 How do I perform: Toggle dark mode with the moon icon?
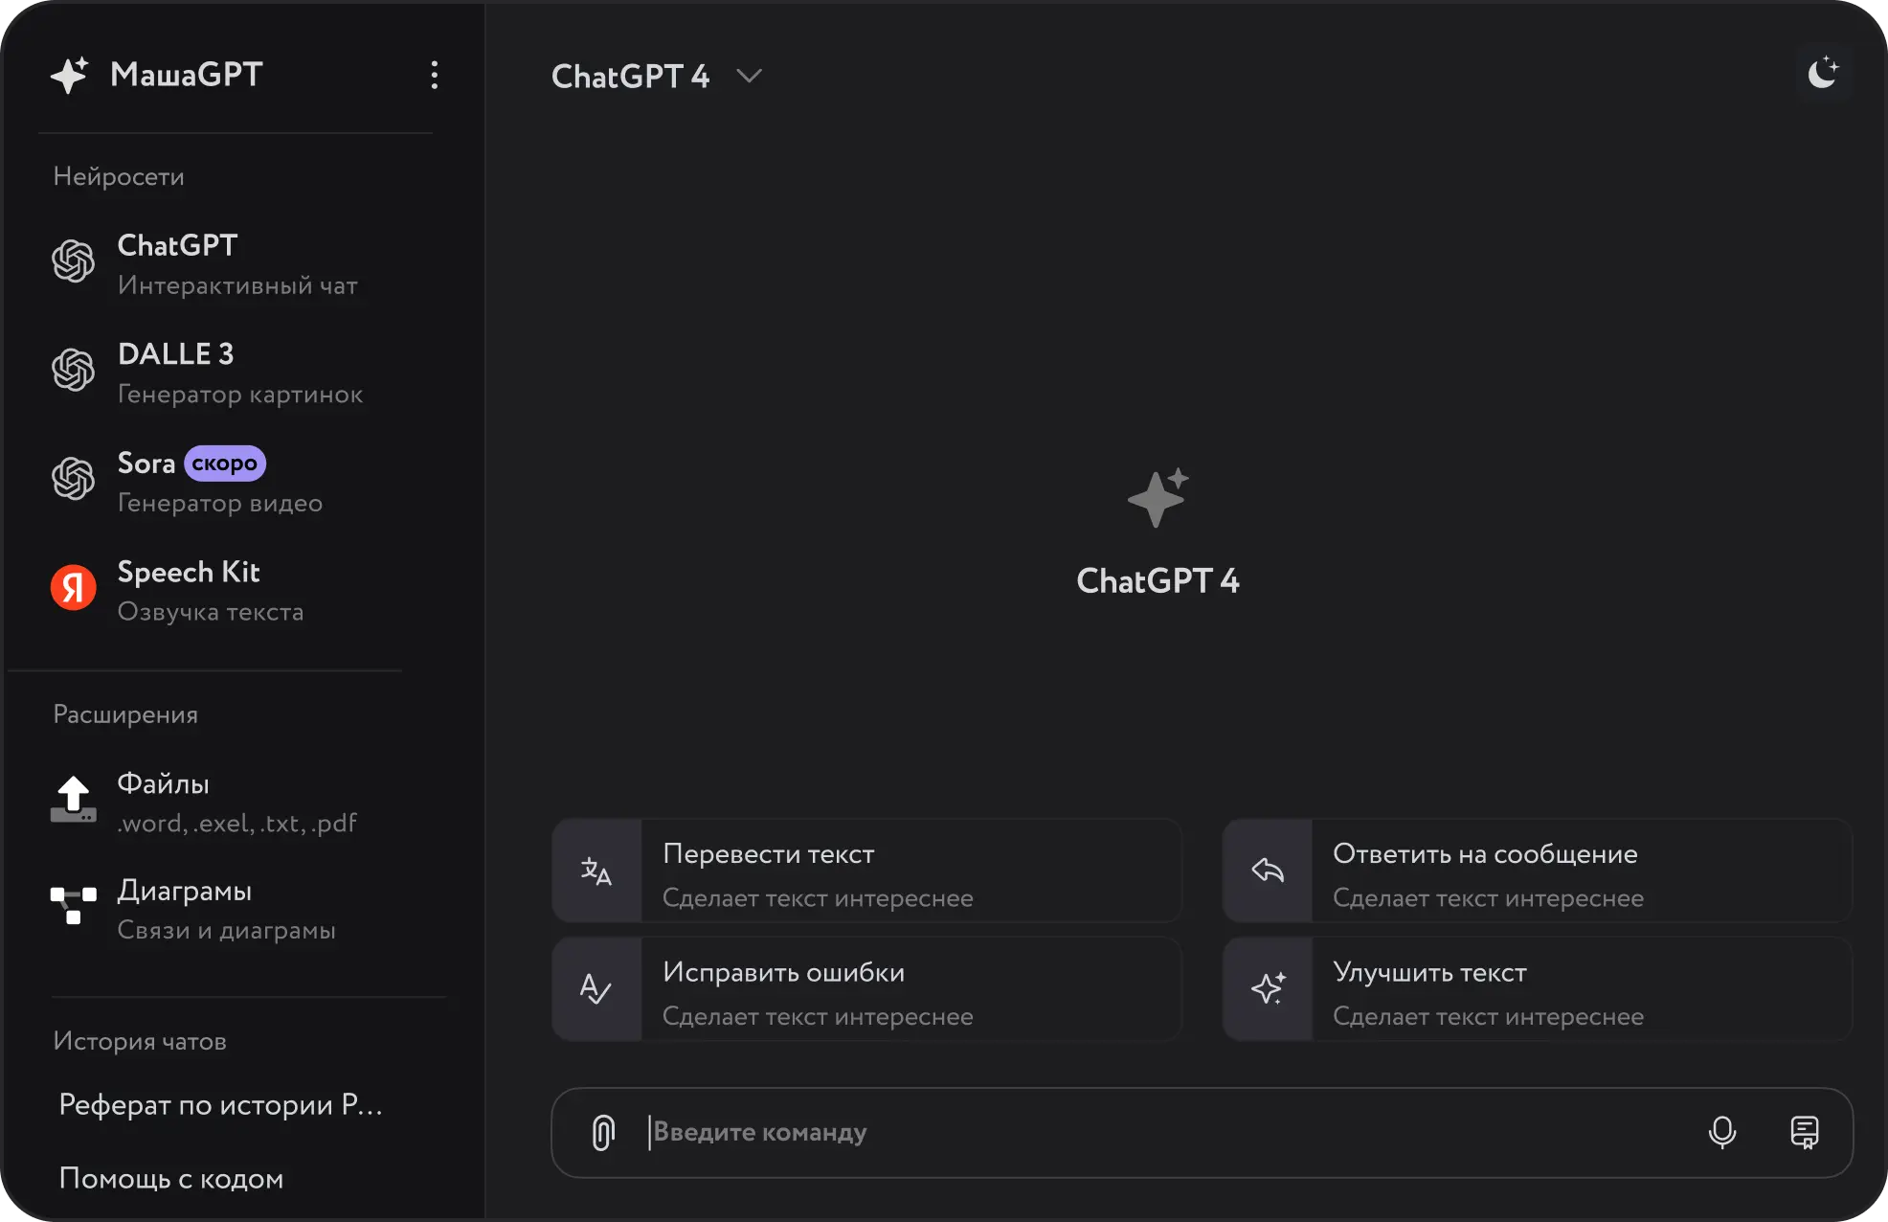tap(1823, 74)
